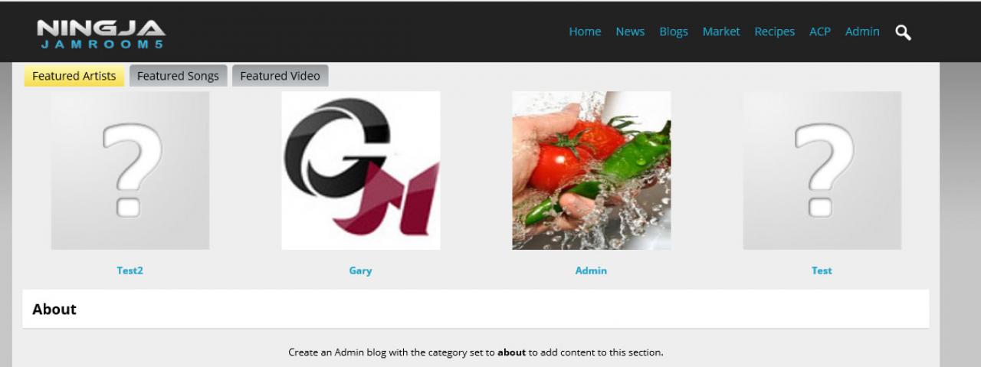Open the Admin tomato and pepper photo
981x367 pixels.
click(x=592, y=171)
